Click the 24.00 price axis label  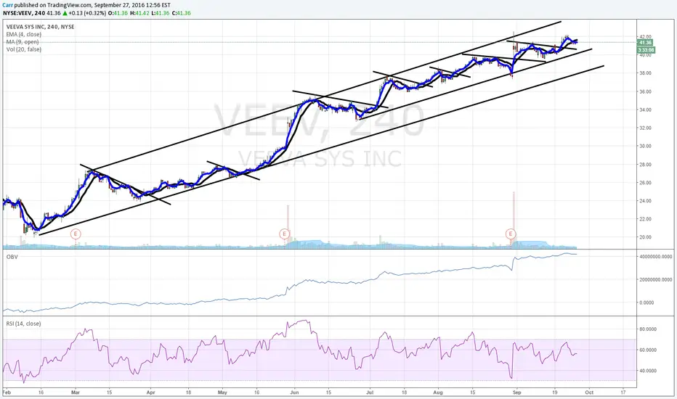pyautogui.click(x=646, y=200)
